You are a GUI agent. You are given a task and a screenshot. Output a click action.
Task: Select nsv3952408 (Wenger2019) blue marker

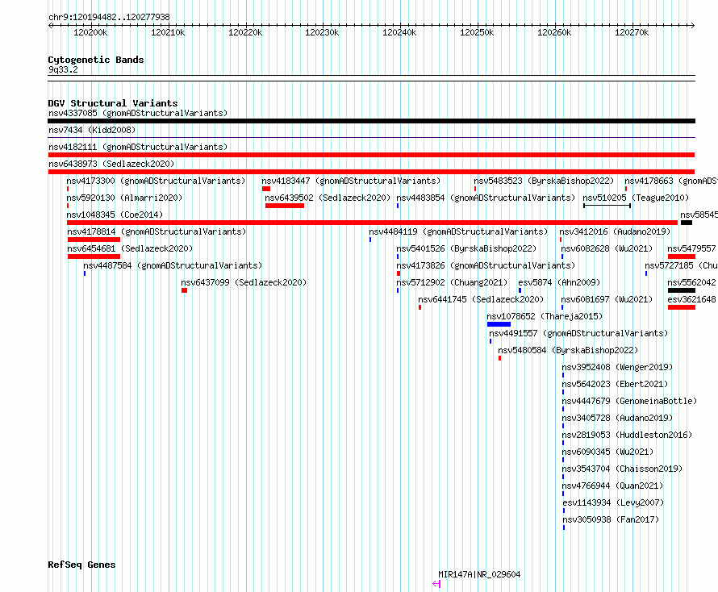tap(563, 375)
